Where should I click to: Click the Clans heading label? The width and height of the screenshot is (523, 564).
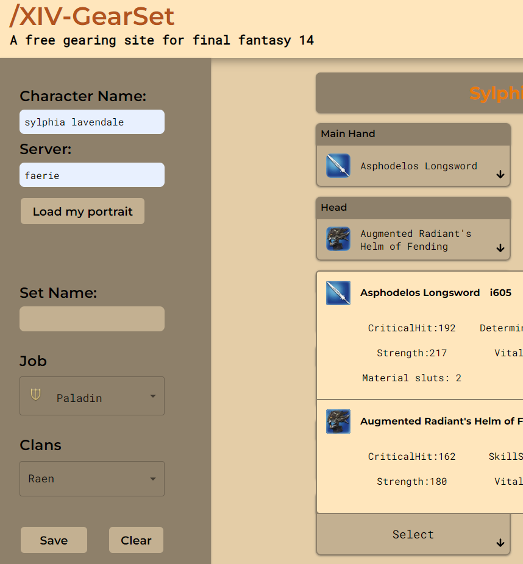(40, 445)
